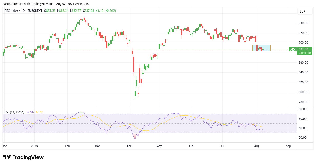This screenshot has height=165, width=316.
Task: Select the low value L885.27
Action: click(75, 11)
